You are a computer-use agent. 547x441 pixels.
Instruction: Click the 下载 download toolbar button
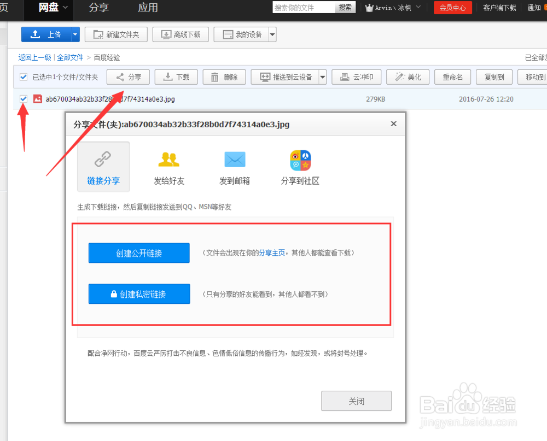[176, 77]
